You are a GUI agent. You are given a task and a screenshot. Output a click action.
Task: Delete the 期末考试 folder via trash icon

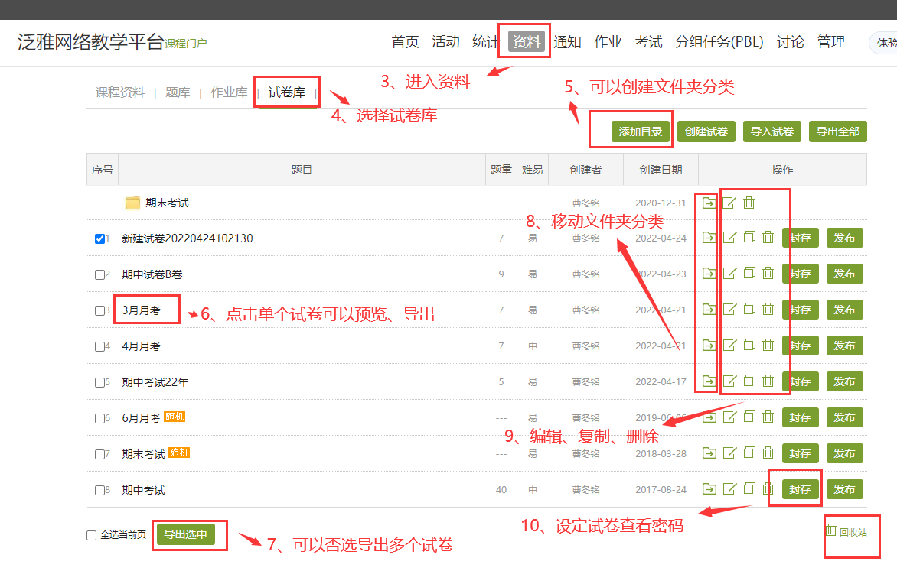coord(749,203)
